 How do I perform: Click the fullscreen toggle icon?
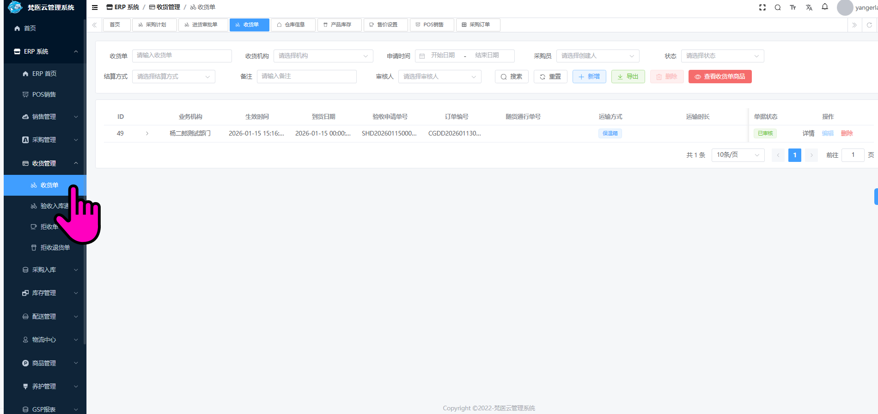(x=762, y=7)
